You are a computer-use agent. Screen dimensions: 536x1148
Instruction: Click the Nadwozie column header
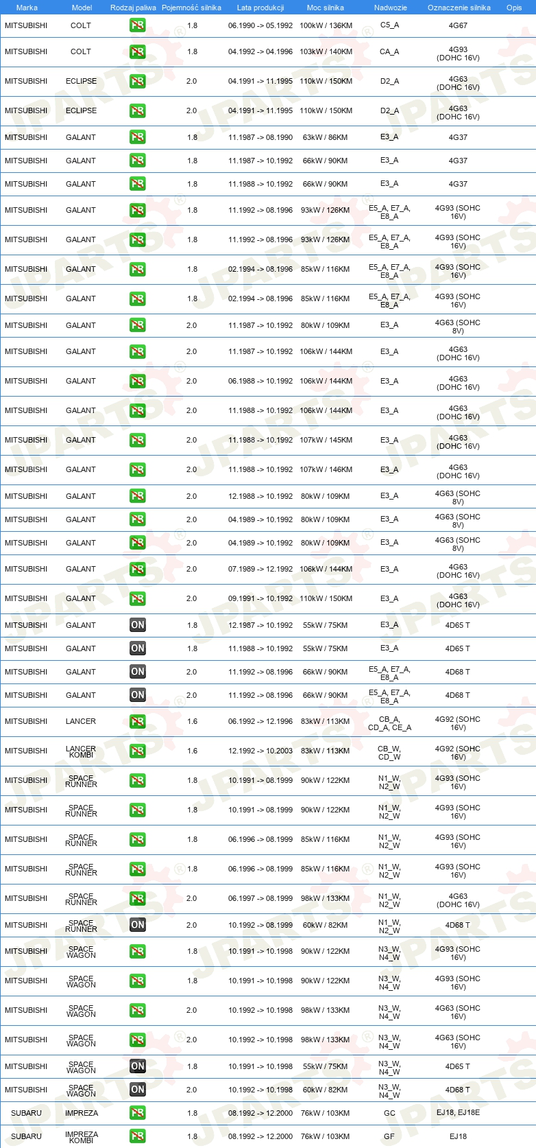tap(391, 8)
